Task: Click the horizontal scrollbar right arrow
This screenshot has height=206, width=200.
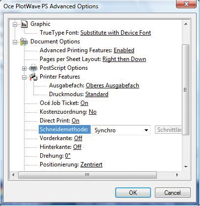Action: click(x=177, y=175)
